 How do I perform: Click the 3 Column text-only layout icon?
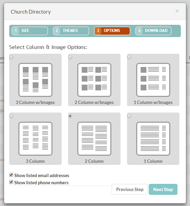[35, 139]
